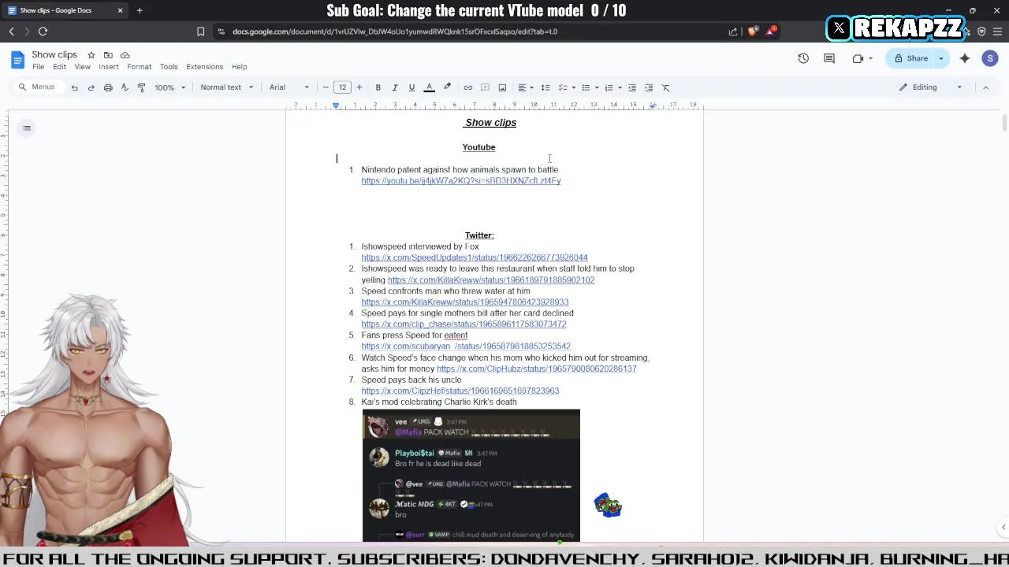The width and height of the screenshot is (1009, 567).
Task: Run spelling and grammar check icon
Action: (x=125, y=87)
